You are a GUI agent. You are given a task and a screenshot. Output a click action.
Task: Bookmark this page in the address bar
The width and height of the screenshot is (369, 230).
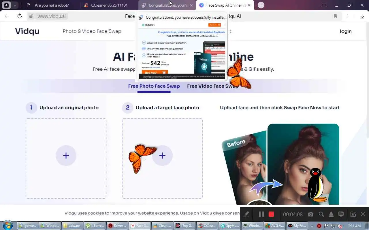pyautogui.click(x=335, y=16)
